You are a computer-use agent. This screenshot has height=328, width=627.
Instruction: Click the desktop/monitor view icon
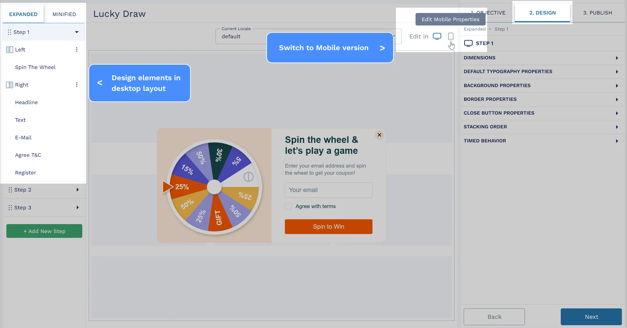coord(437,36)
